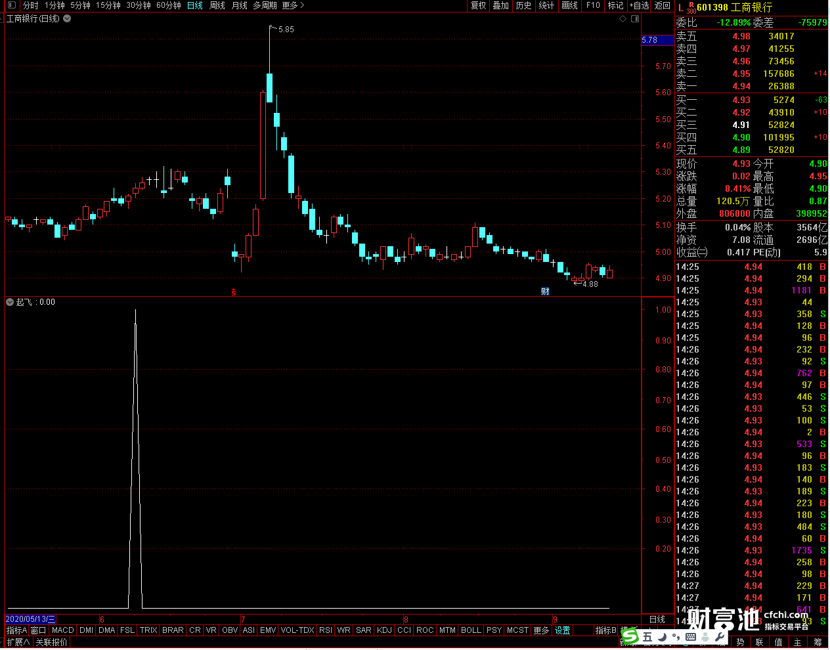Apply the MCST indicator
This screenshot has width=830, height=650.
(517, 630)
